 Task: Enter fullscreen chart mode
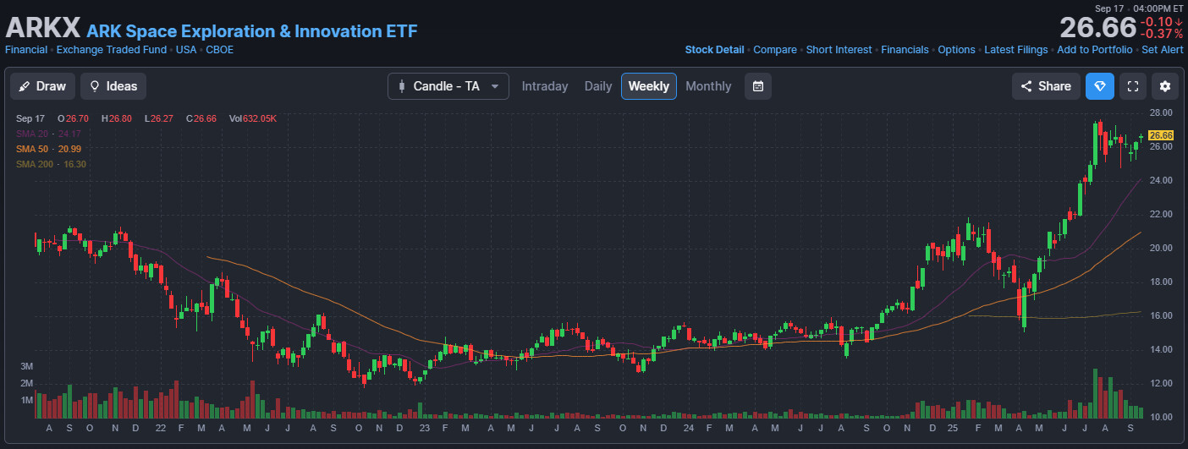point(1133,86)
